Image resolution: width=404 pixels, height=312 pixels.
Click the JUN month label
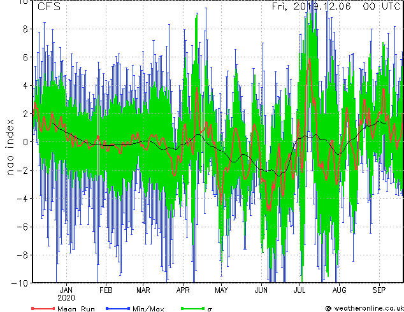[261, 290]
